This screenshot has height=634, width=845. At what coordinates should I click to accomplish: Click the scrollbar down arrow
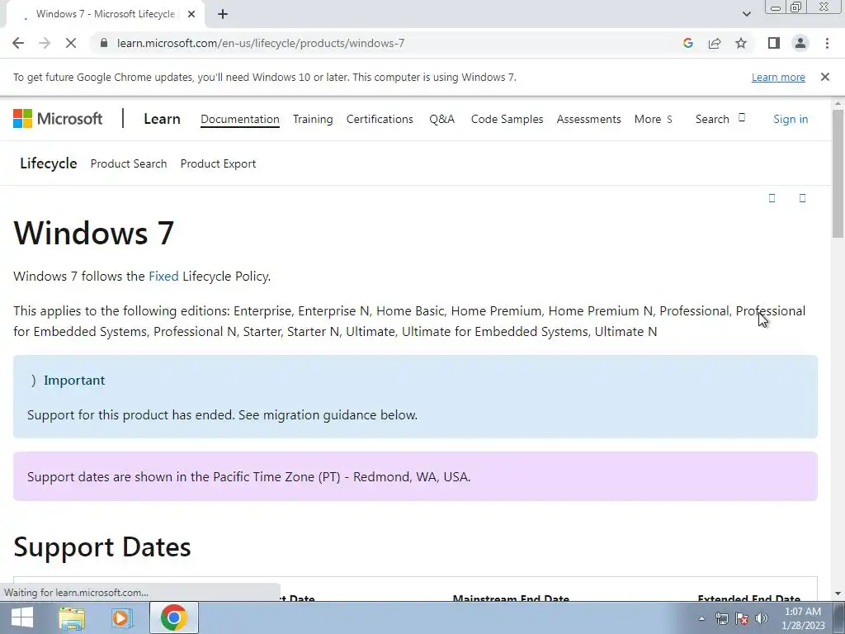838,594
